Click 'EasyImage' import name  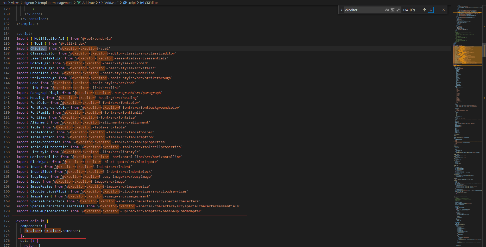pos(40,176)
